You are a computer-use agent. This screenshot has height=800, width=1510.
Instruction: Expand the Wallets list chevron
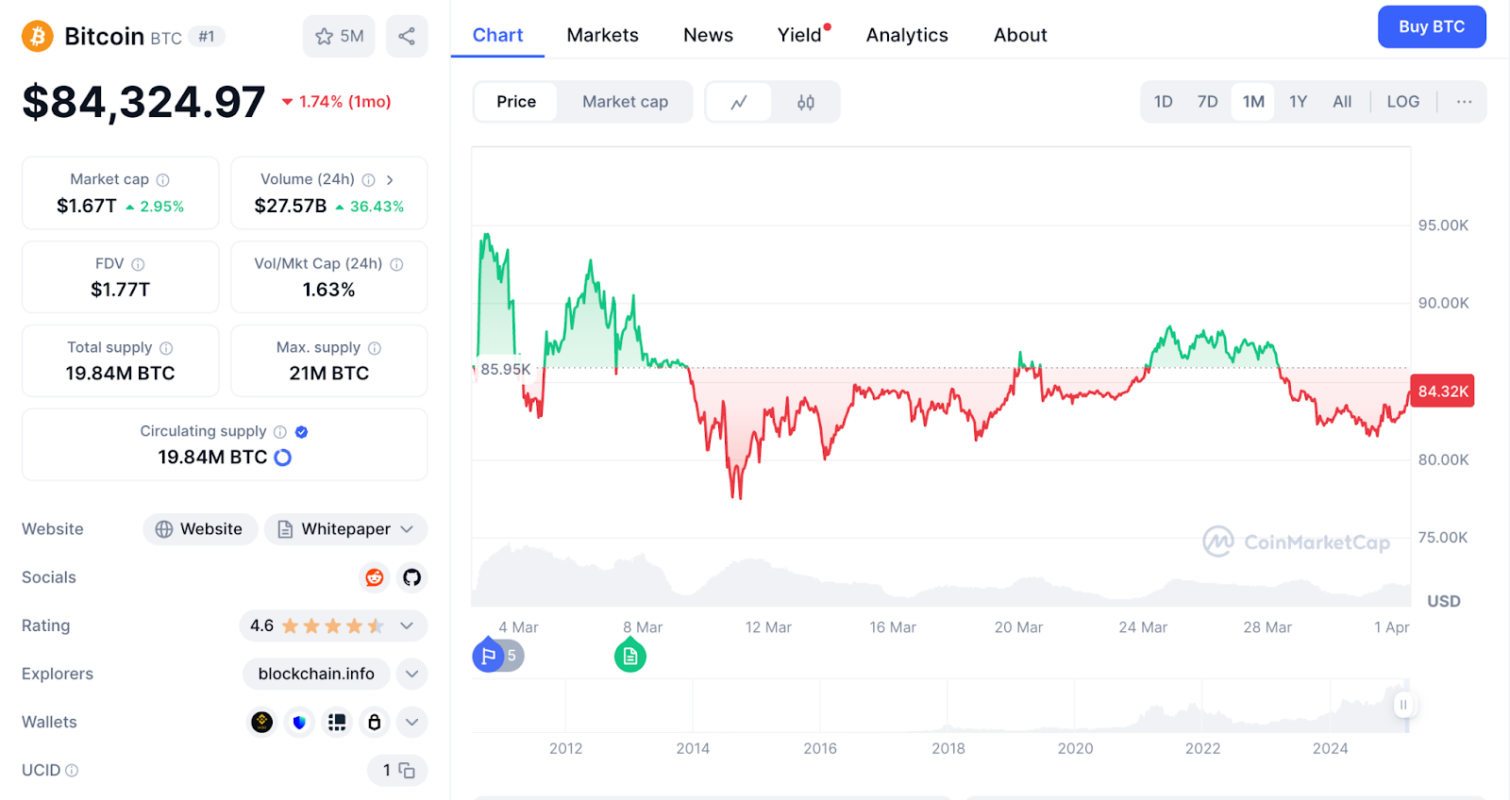pos(411,723)
